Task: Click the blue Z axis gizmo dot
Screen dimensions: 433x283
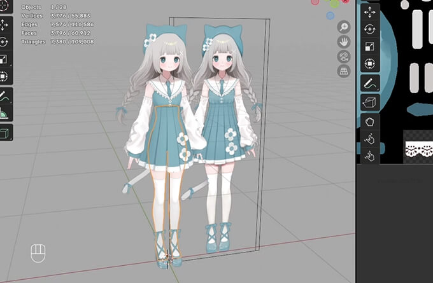Action: tap(330, 15)
